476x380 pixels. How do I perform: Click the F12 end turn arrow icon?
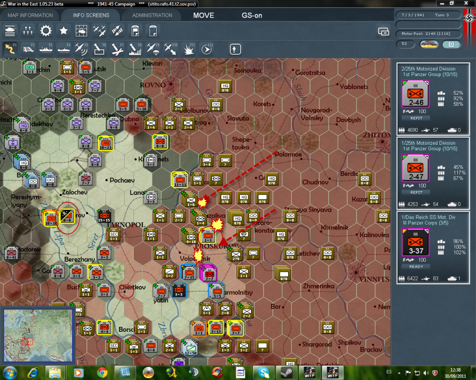207,49
